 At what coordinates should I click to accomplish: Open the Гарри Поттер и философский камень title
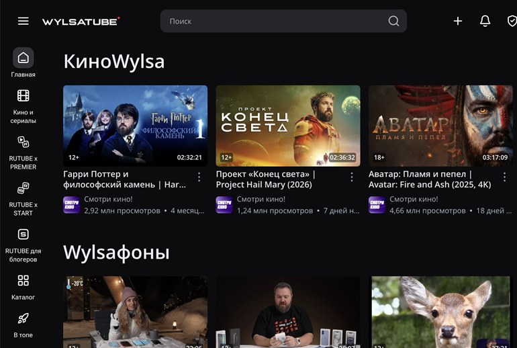point(124,179)
